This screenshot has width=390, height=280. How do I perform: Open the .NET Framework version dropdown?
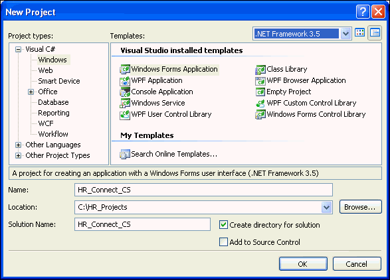(345, 34)
